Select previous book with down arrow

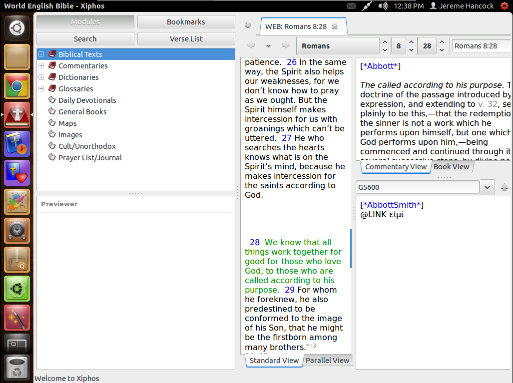coord(385,50)
